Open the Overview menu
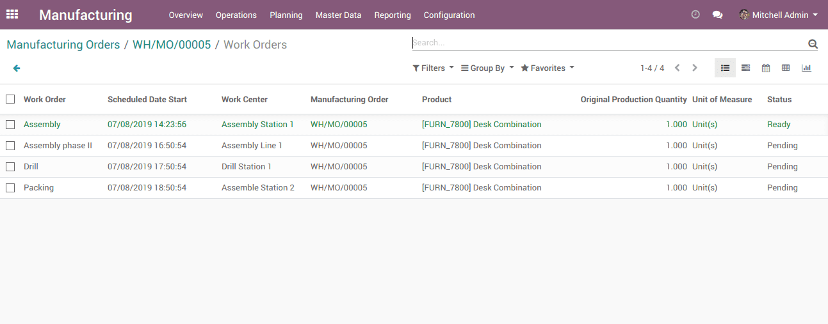Screen dimensions: 828x324 tap(186, 15)
